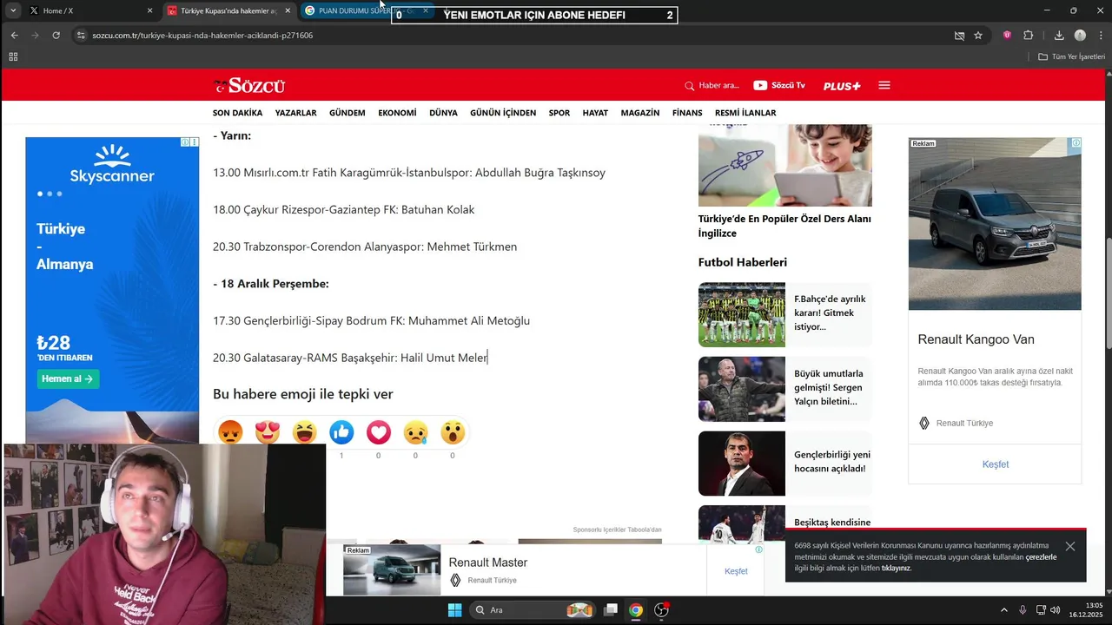
Task: View site information icon in address bar
Action: (82, 36)
